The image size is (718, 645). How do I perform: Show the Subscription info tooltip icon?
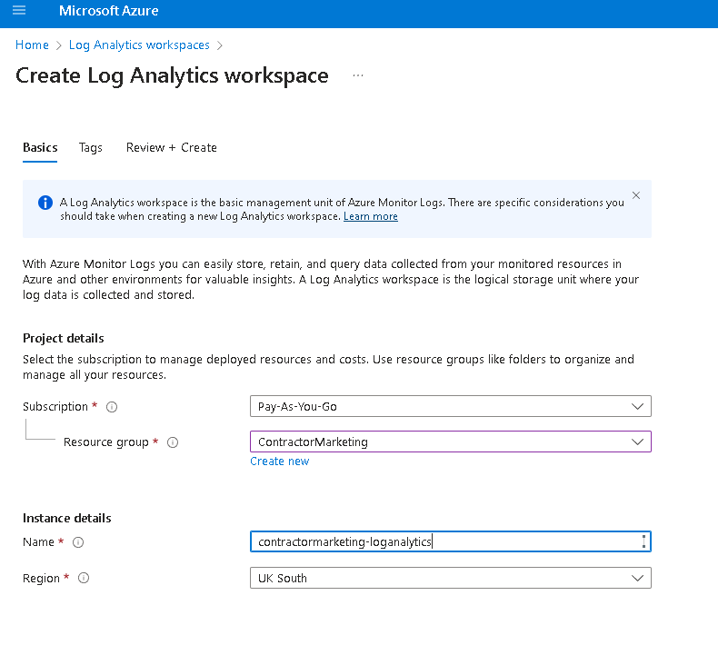point(112,406)
